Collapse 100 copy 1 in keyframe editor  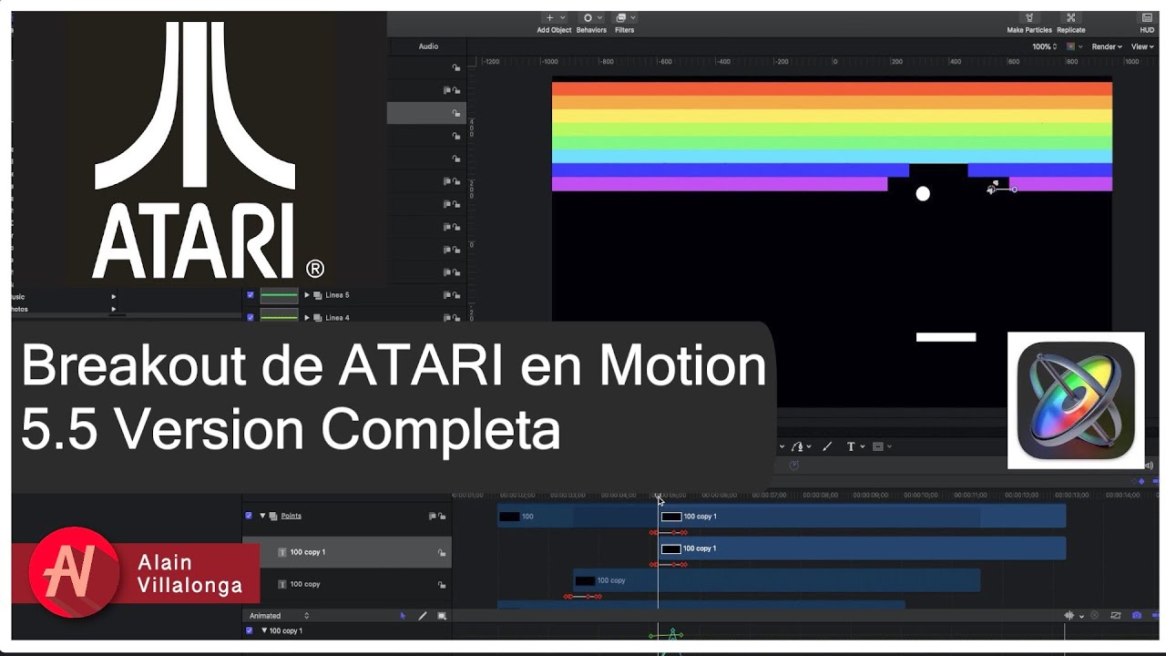pos(264,630)
